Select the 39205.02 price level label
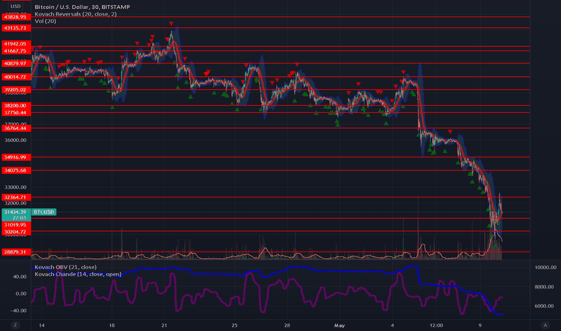 (16, 90)
